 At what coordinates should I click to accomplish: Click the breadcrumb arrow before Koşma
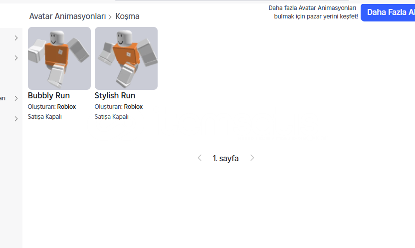point(110,17)
